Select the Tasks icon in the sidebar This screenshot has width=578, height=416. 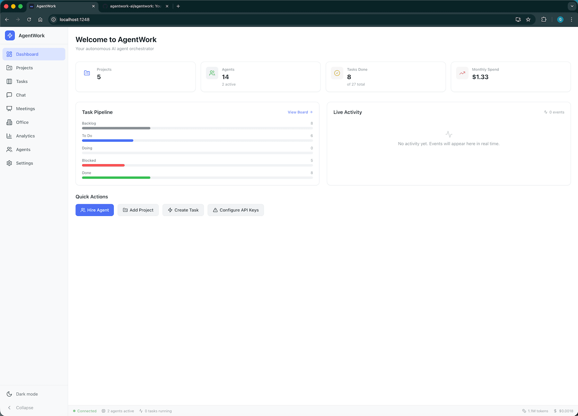pos(9,81)
